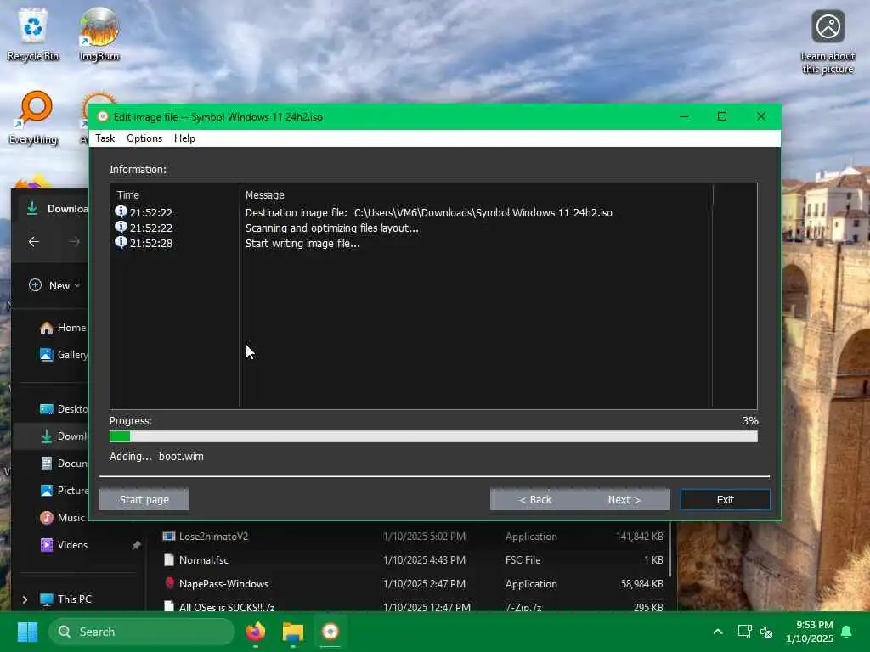
Task: Open File Explorer from the taskbar
Action: point(293,632)
